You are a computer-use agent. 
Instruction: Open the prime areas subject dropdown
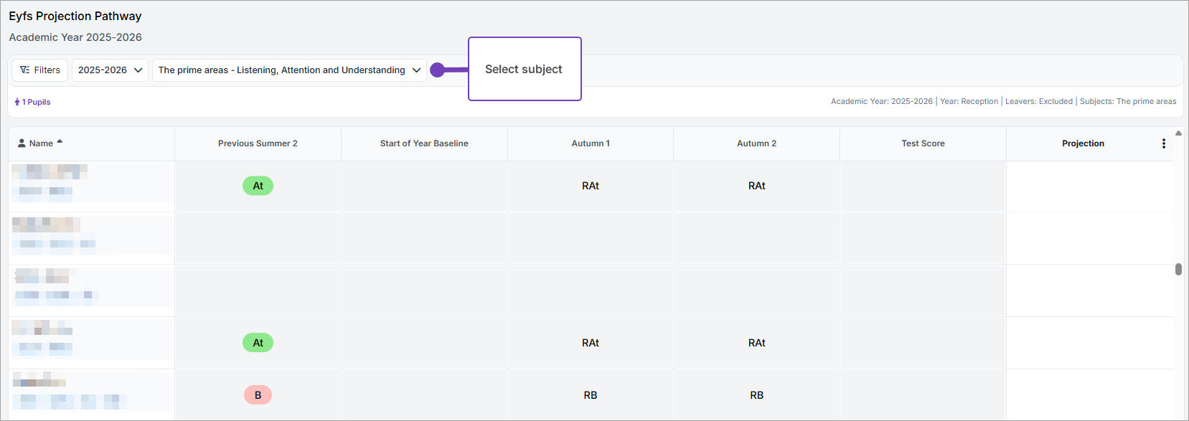[x=281, y=70]
